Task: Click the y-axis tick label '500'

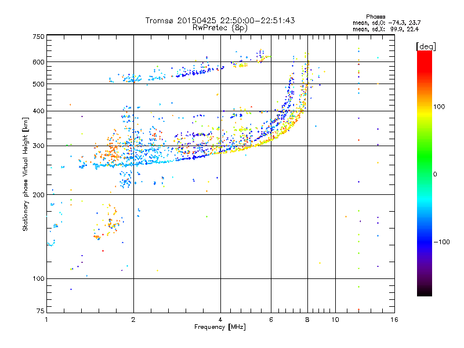Action: 39,84
